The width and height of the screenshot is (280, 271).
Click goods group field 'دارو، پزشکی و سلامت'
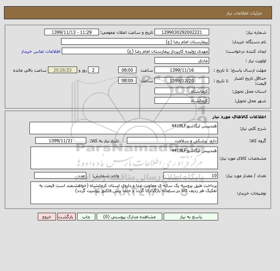coord(172,140)
